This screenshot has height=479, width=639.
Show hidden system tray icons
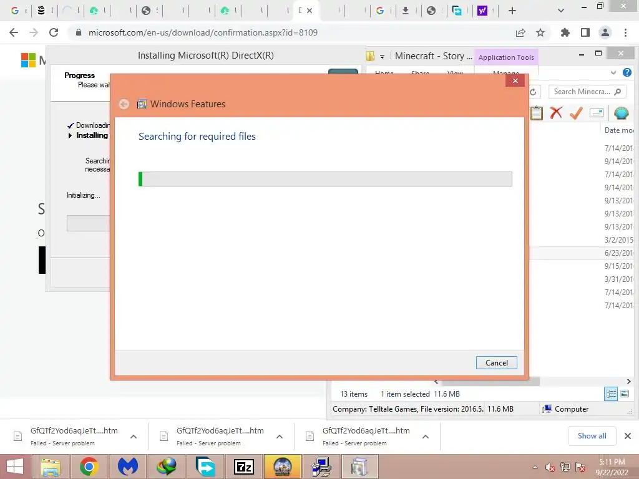click(x=535, y=467)
